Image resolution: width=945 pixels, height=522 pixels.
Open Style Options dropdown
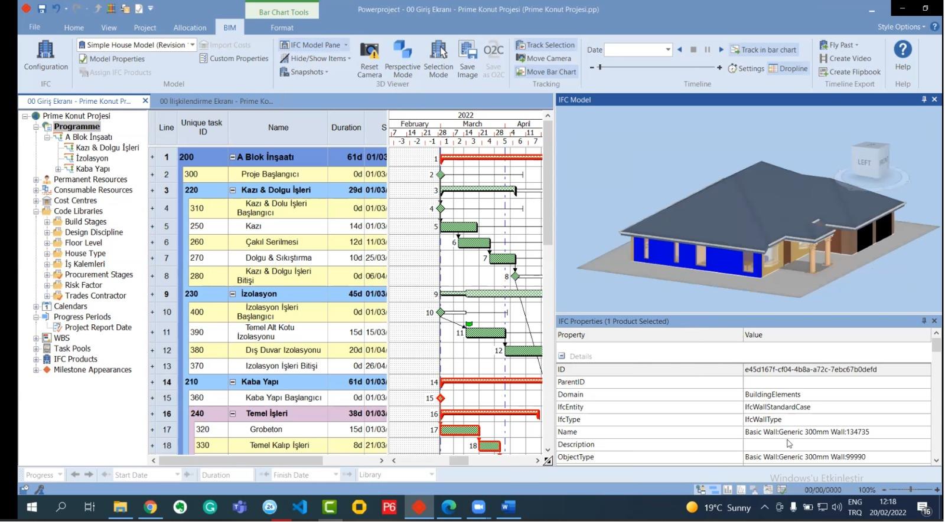pos(901,27)
